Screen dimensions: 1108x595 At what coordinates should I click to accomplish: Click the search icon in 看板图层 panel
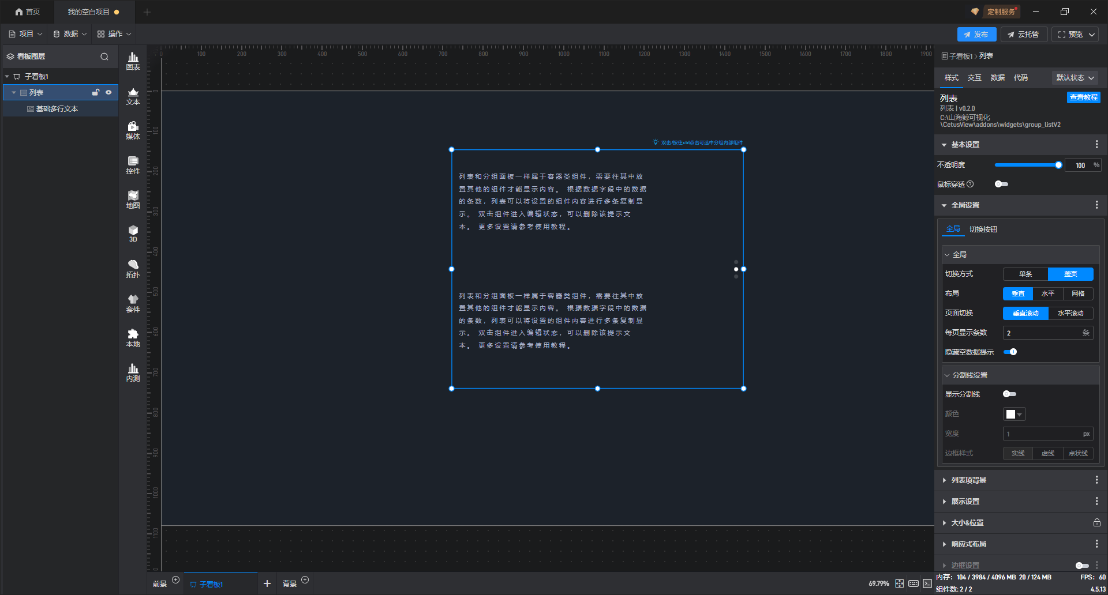[x=104, y=57]
